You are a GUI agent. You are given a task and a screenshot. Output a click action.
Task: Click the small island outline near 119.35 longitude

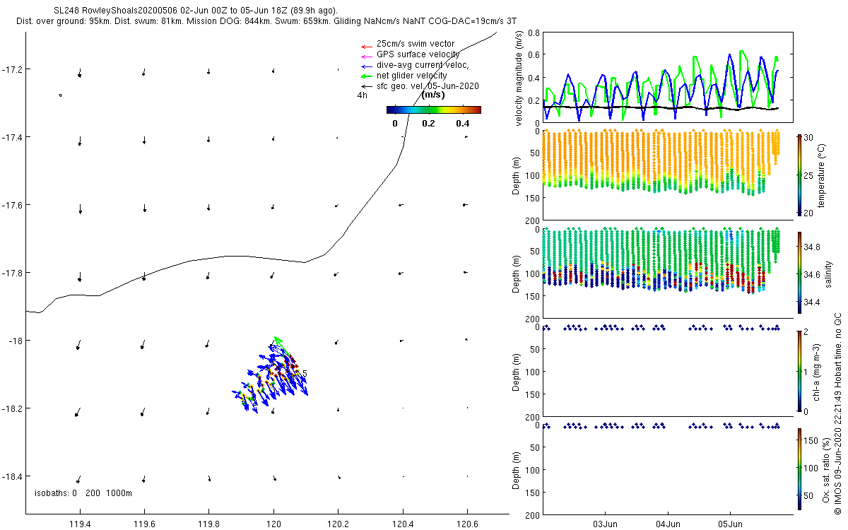[x=60, y=95]
